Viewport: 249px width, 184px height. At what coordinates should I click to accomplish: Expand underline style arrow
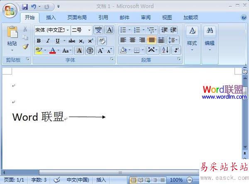(64, 41)
